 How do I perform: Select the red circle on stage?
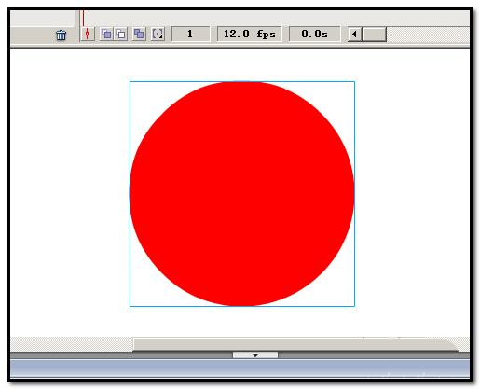242,194
